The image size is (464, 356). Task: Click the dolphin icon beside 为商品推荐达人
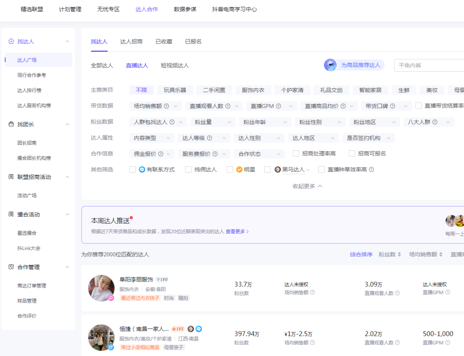[x=330, y=65]
